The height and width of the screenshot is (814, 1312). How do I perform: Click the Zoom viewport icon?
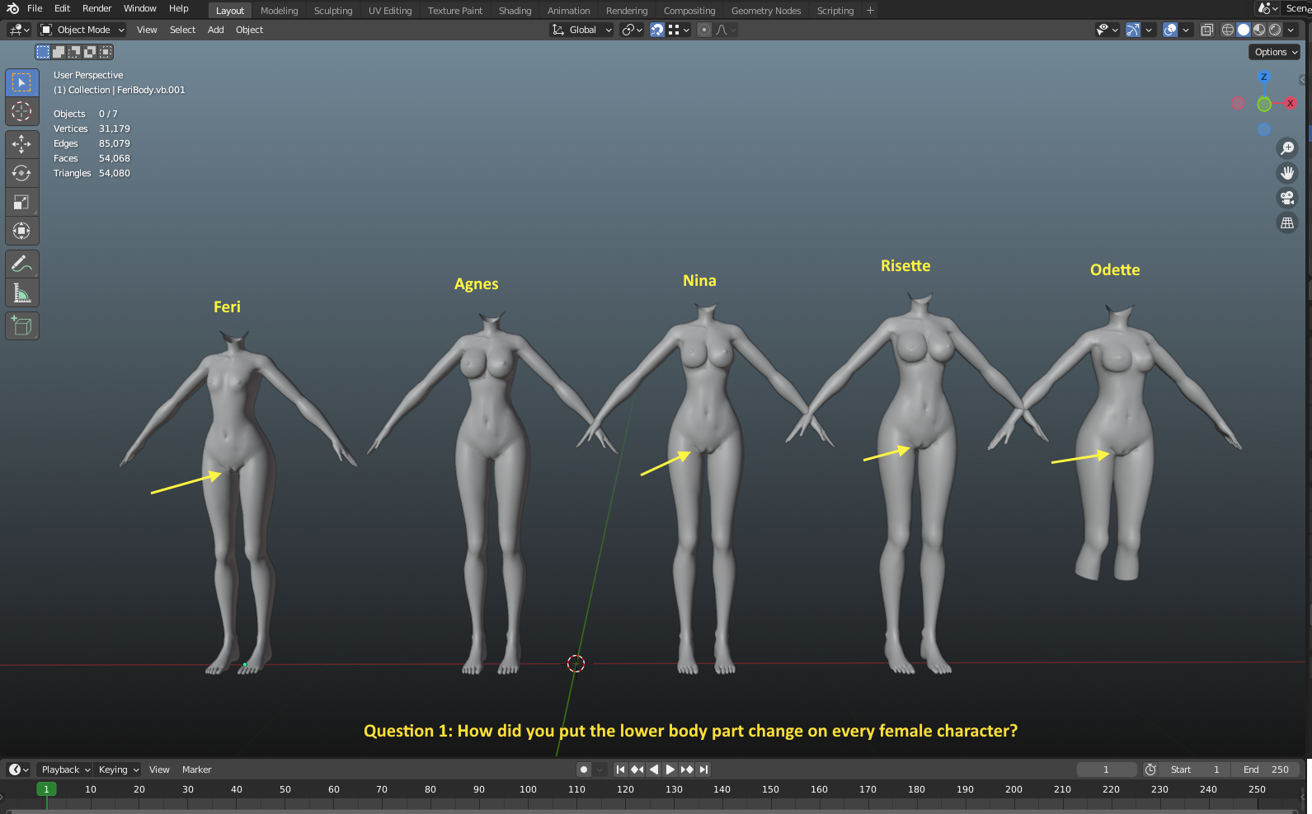coord(1287,148)
